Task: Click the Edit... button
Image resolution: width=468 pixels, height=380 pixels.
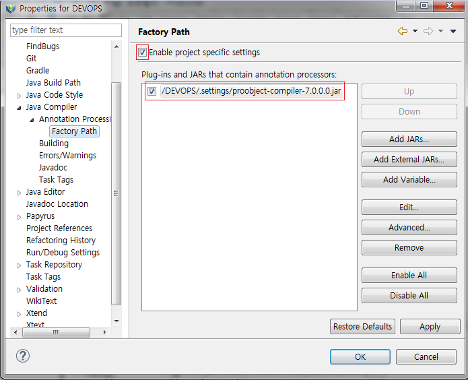Action: [409, 208]
